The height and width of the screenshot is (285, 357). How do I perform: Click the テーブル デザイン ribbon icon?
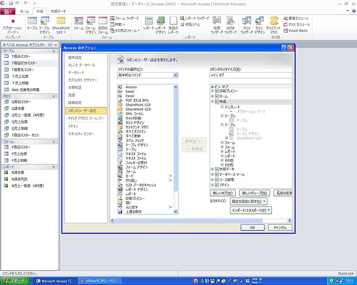[x=44, y=25]
